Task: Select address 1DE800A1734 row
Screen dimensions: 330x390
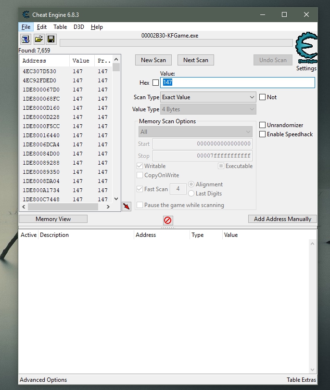Action: (x=66, y=190)
